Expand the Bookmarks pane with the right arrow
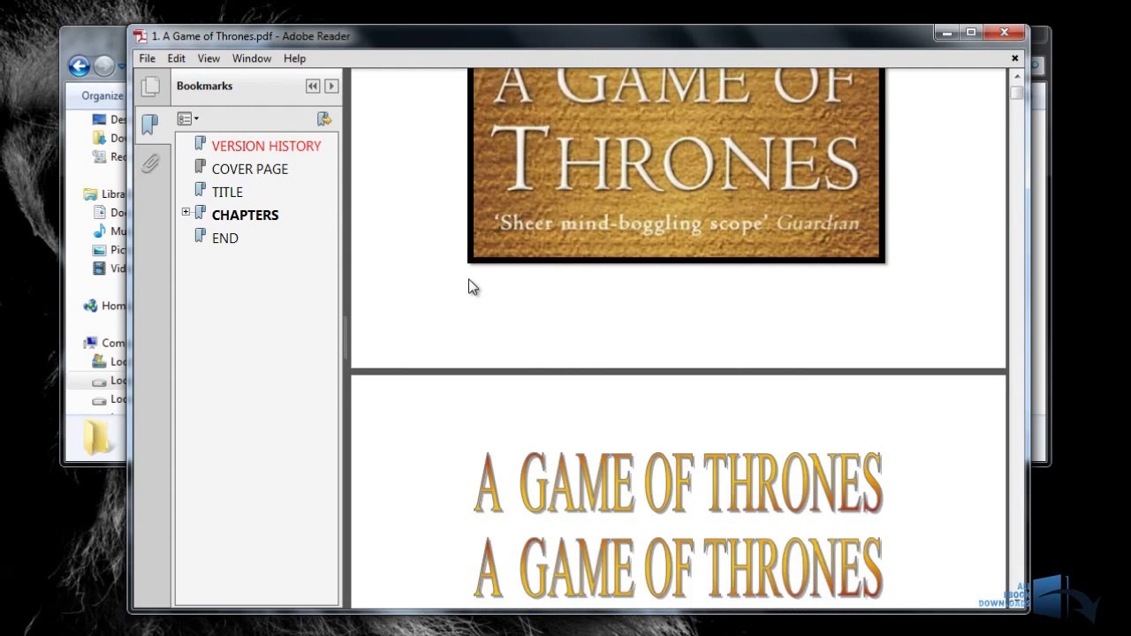Screen dimensions: 1131x636 pyautogui.click(x=331, y=86)
